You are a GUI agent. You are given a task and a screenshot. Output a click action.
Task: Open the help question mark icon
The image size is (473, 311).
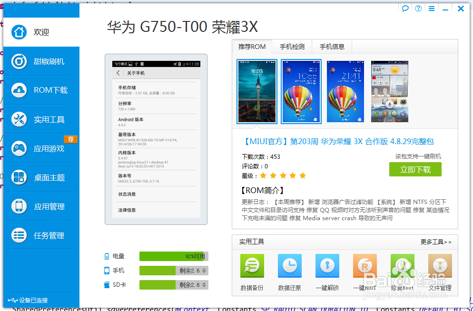coord(418,9)
